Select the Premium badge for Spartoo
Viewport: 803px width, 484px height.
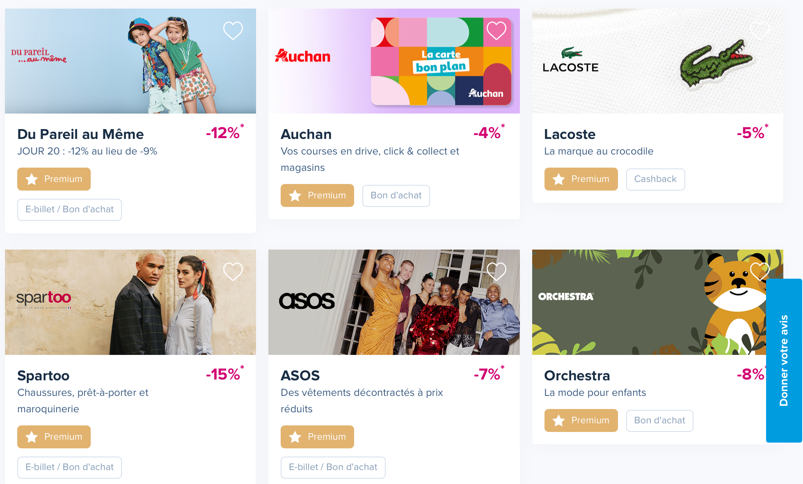pyautogui.click(x=54, y=437)
